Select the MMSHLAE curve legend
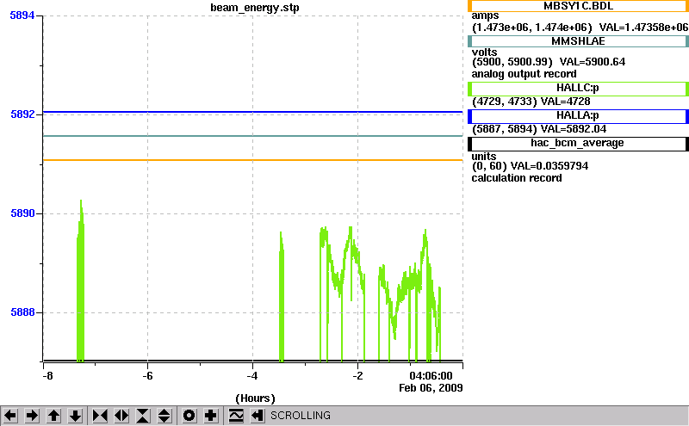 pyautogui.click(x=578, y=41)
